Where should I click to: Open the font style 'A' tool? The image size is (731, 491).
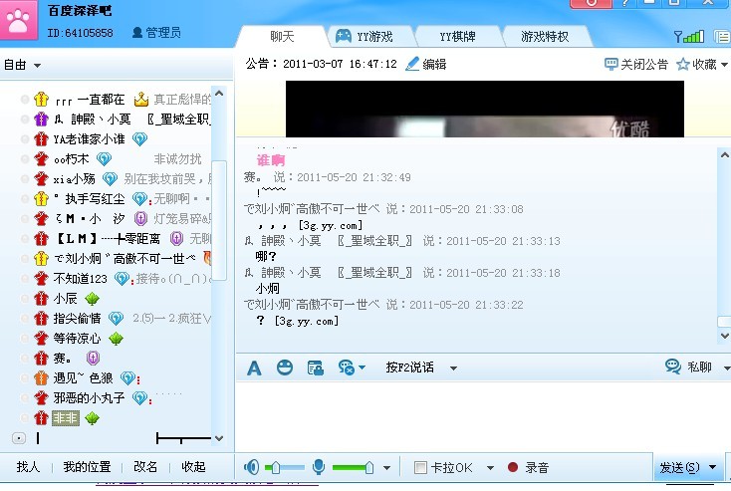254,368
